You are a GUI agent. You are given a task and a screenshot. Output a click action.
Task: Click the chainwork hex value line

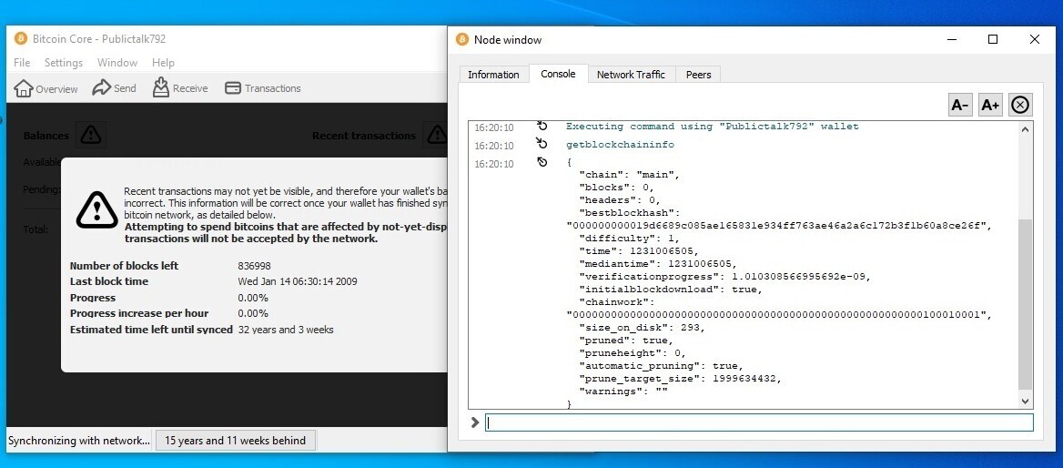779,315
